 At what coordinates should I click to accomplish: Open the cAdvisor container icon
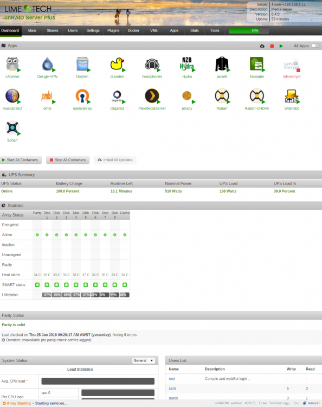(x=12, y=64)
